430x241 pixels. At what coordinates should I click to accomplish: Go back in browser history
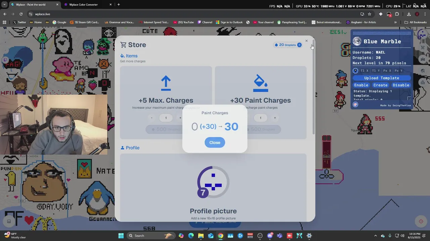click(5, 14)
